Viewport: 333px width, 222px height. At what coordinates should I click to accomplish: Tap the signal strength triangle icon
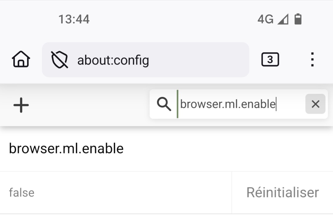(x=283, y=19)
